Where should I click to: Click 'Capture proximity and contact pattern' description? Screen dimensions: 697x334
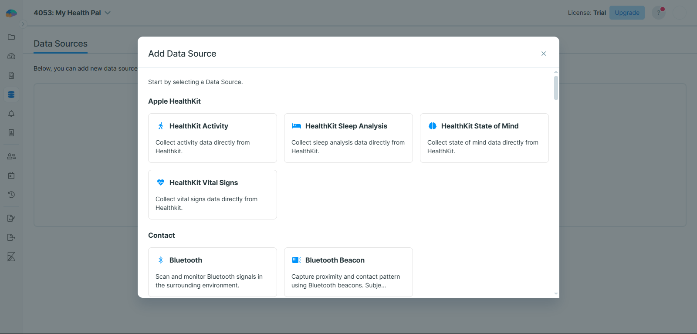pos(346,281)
